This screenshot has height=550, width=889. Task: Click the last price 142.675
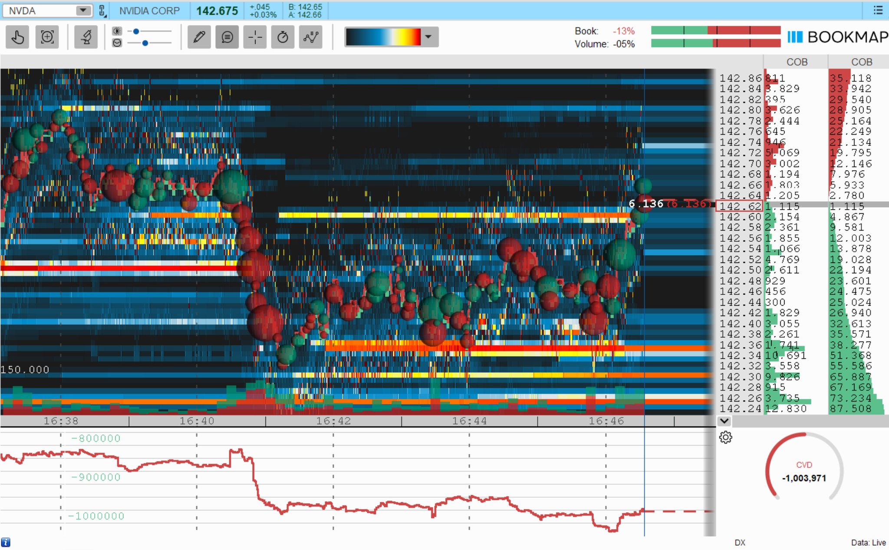coord(217,11)
